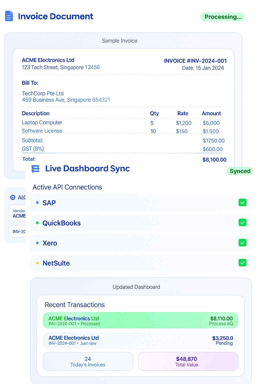Click the Date: 15 Jan 2024 text
The height and width of the screenshot is (384, 256).
pyautogui.click(x=203, y=68)
